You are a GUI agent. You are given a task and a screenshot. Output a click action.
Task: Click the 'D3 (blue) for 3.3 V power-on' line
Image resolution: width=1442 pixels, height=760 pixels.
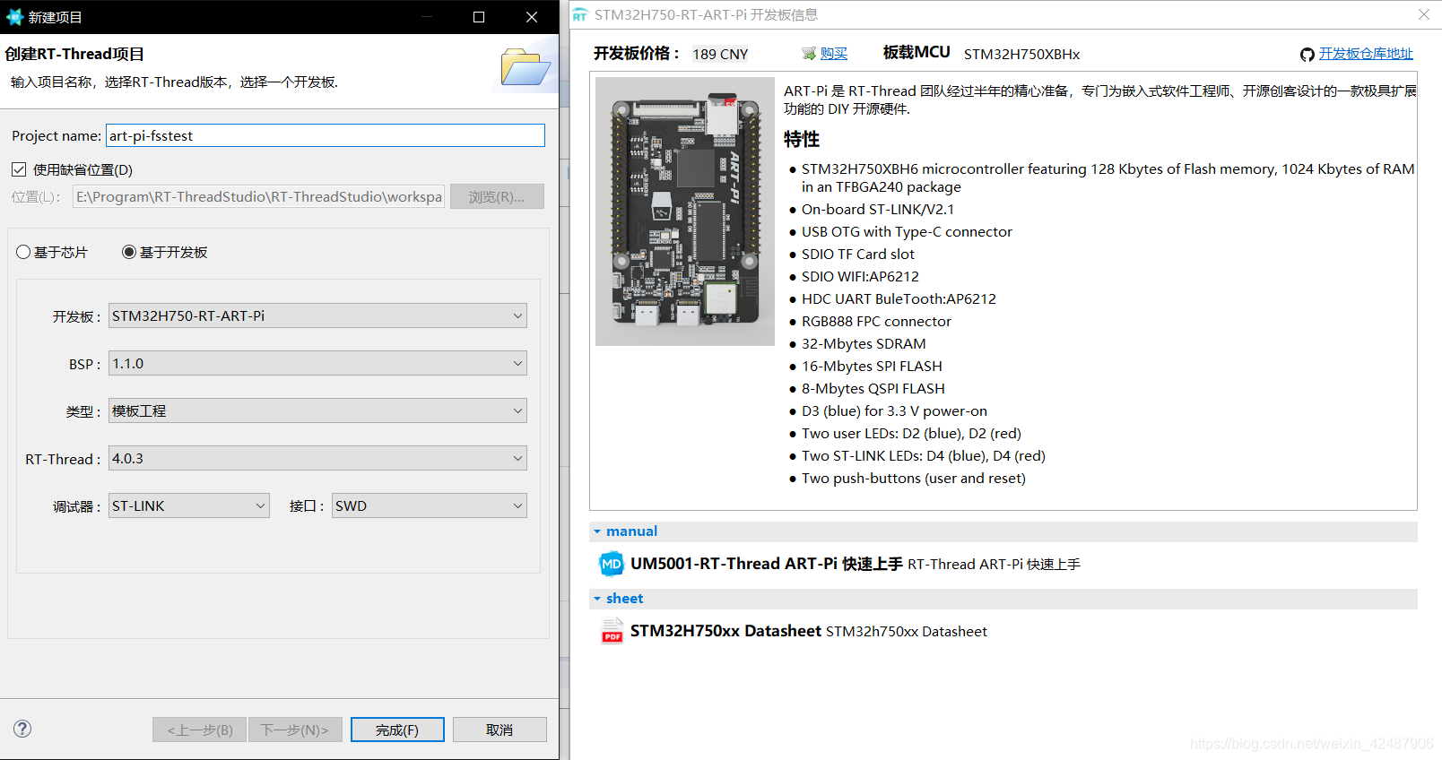[x=894, y=411]
